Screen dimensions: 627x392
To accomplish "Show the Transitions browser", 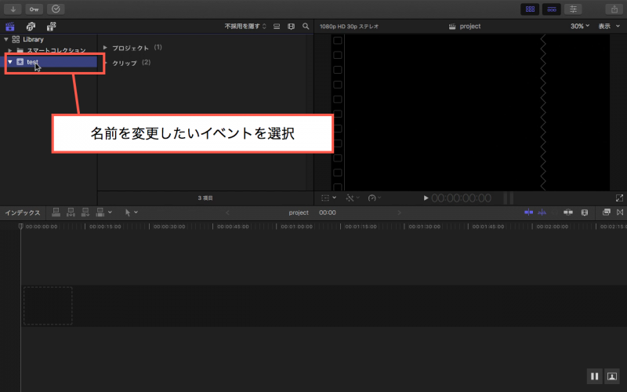I will [x=620, y=212].
